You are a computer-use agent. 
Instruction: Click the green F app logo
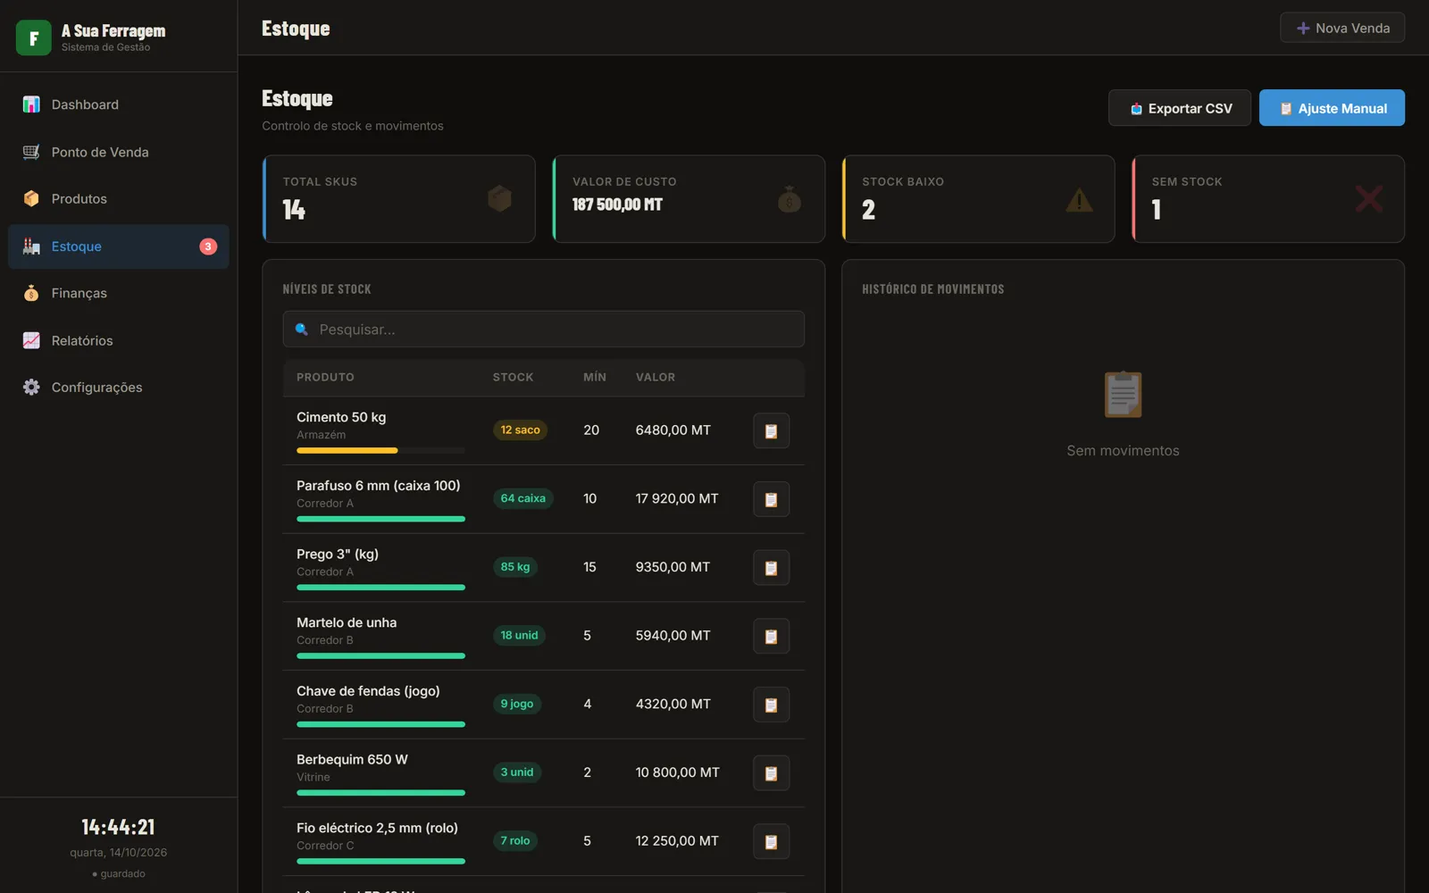[34, 38]
